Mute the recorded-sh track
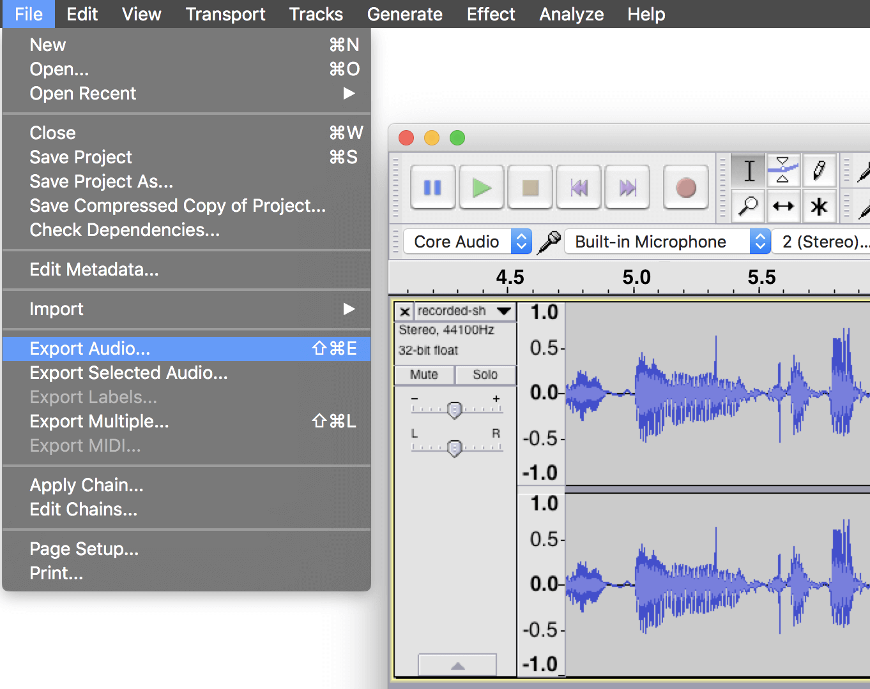The height and width of the screenshot is (689, 870). coord(424,375)
